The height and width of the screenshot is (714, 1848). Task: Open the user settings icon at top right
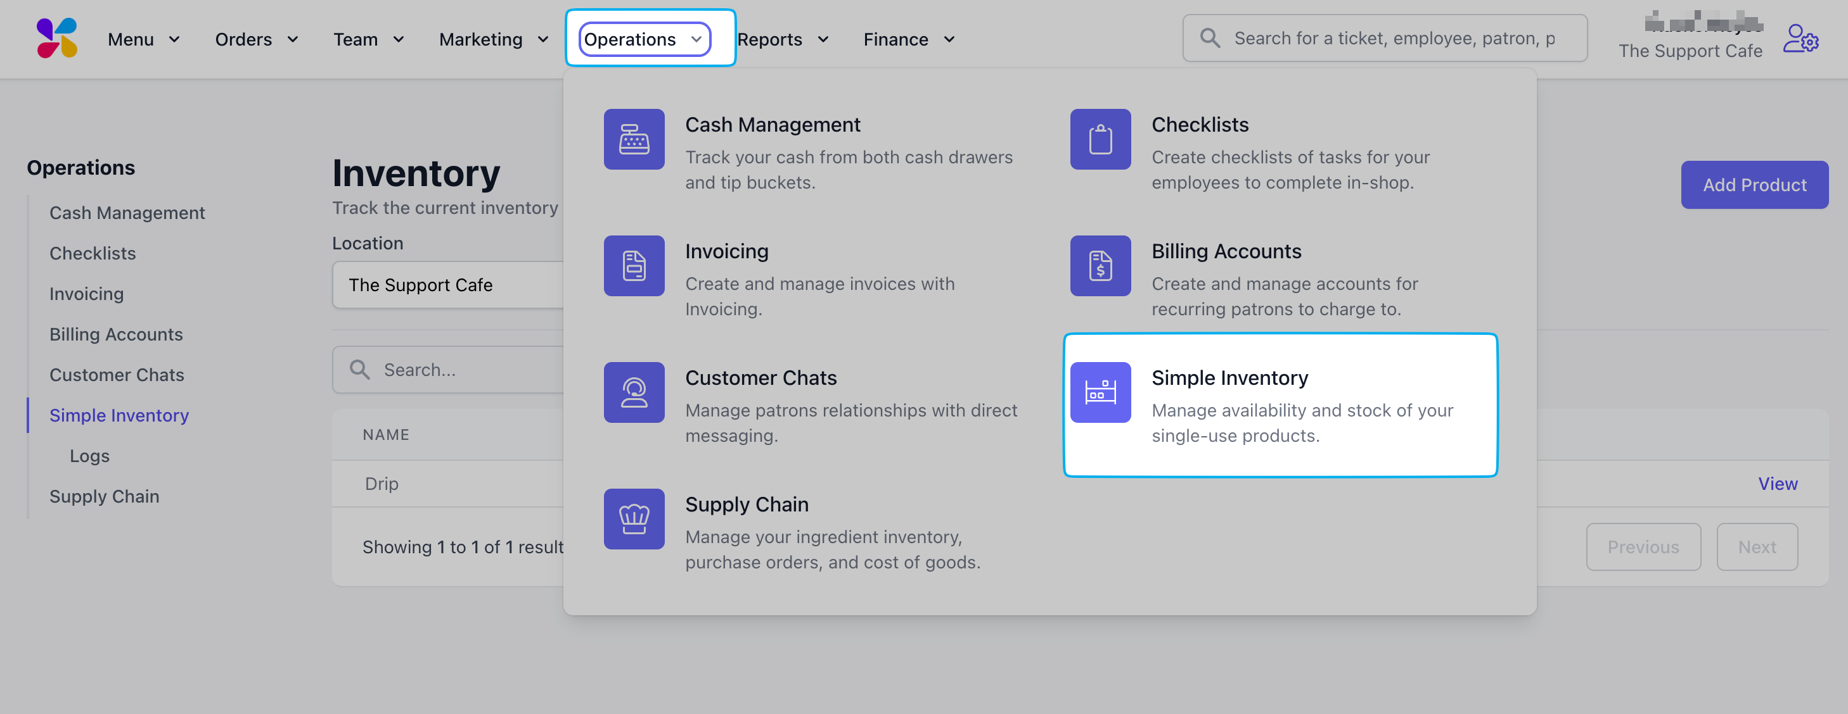[x=1800, y=39]
